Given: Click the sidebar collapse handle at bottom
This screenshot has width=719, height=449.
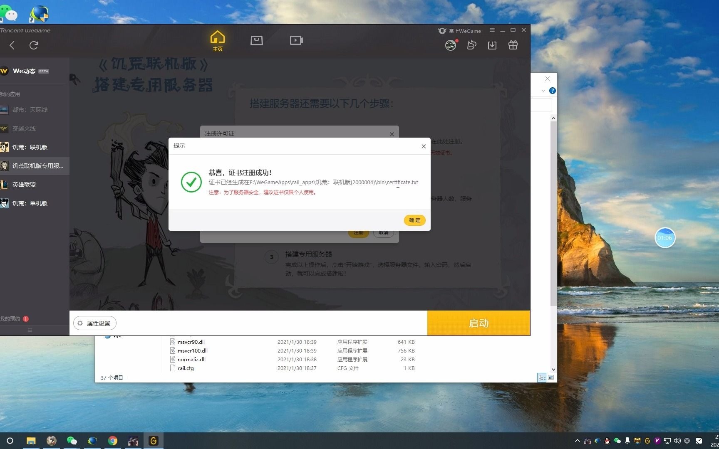Looking at the screenshot, I should (x=30, y=330).
